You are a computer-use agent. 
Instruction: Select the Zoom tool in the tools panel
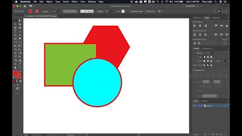point(20,68)
